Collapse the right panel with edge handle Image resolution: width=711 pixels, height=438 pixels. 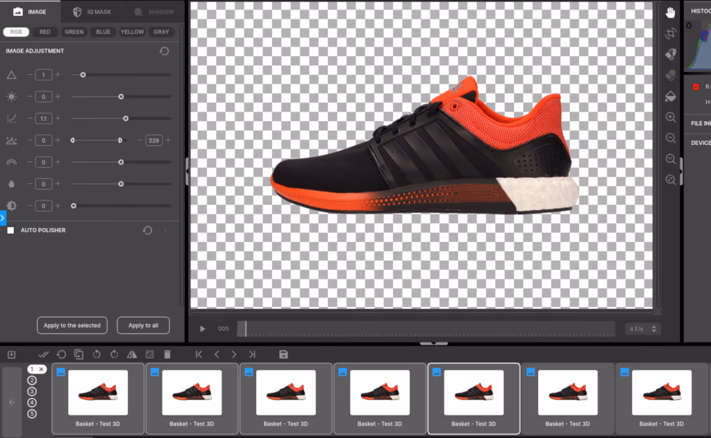(680, 171)
